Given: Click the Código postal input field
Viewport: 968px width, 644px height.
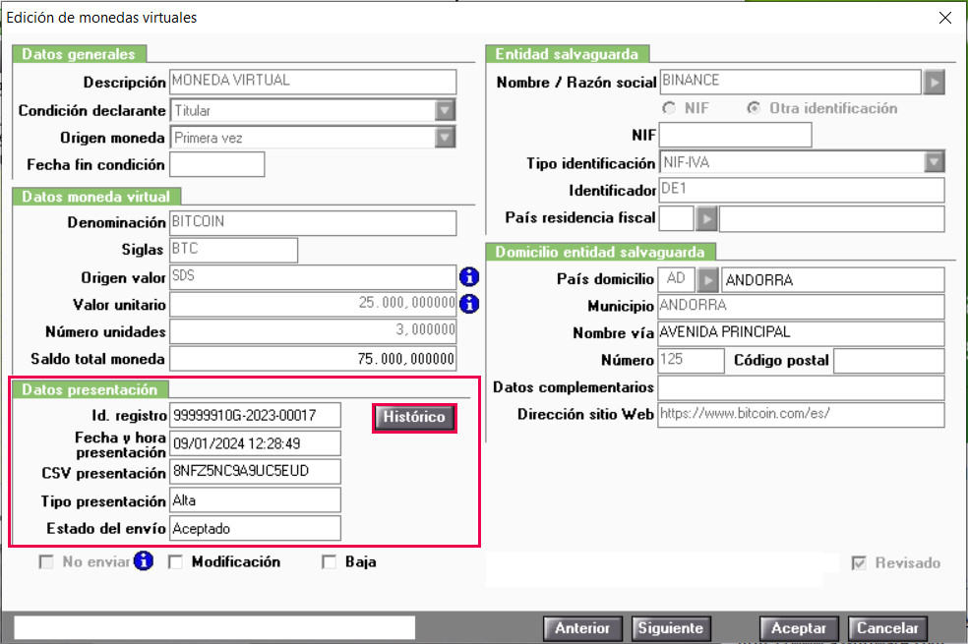Looking at the screenshot, I should click(889, 361).
